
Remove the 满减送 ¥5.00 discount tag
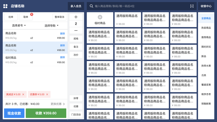point(23,94)
